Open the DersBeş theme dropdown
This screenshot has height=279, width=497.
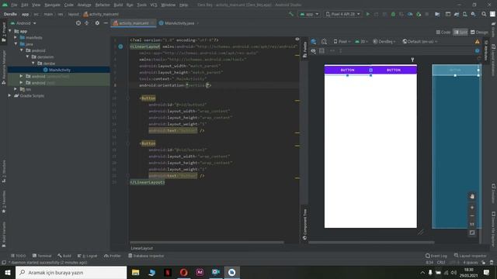click(384, 41)
